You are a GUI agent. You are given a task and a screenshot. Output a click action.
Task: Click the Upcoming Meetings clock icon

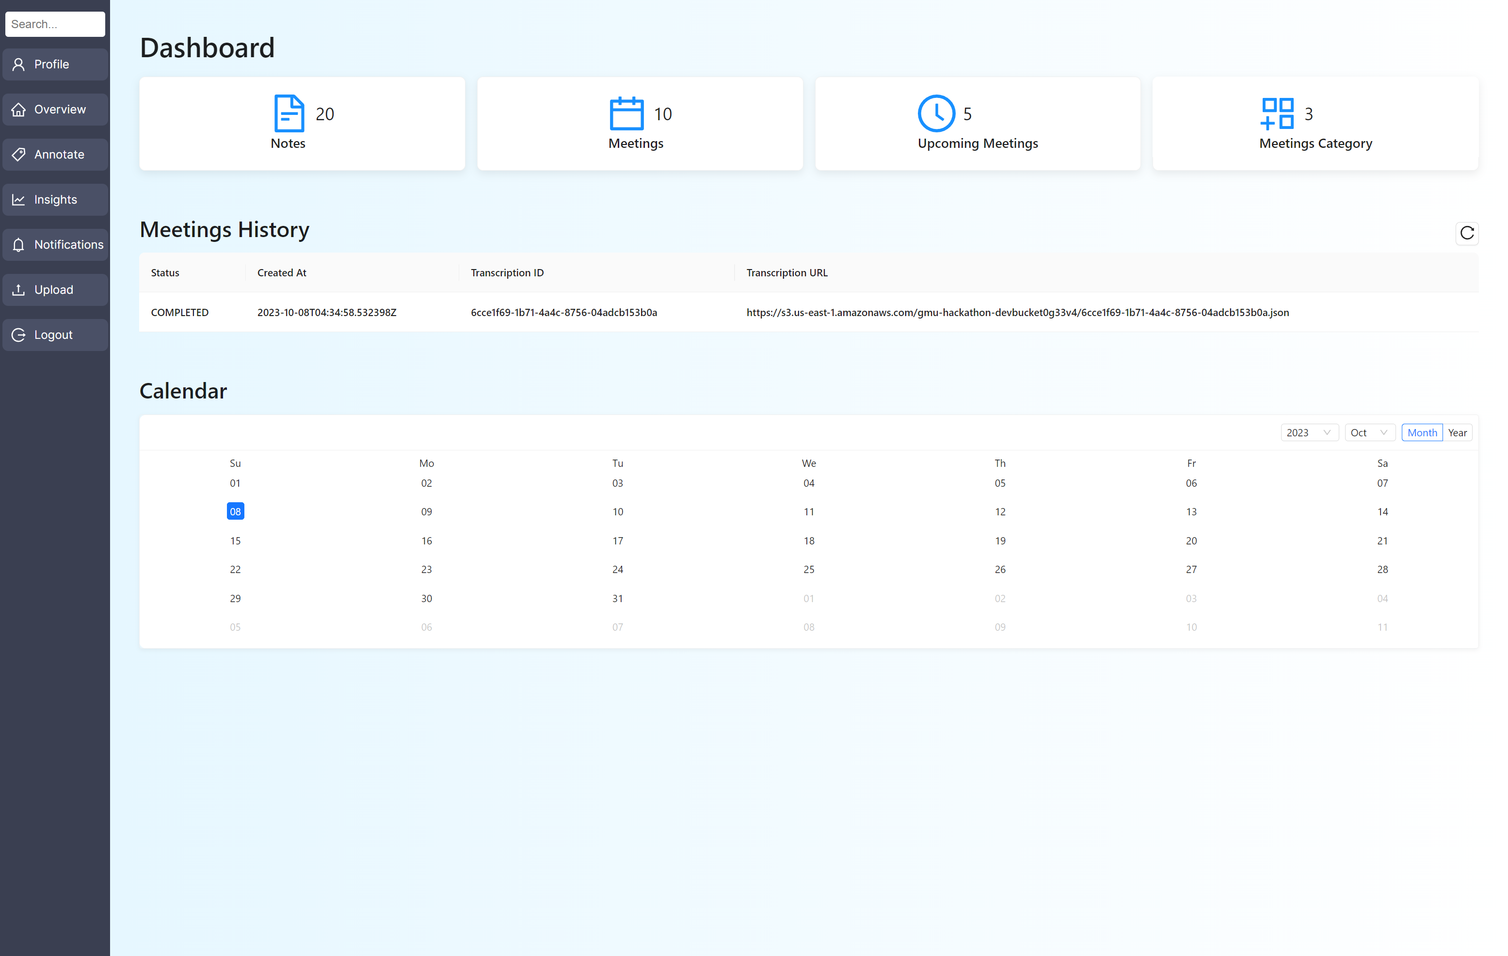(936, 113)
